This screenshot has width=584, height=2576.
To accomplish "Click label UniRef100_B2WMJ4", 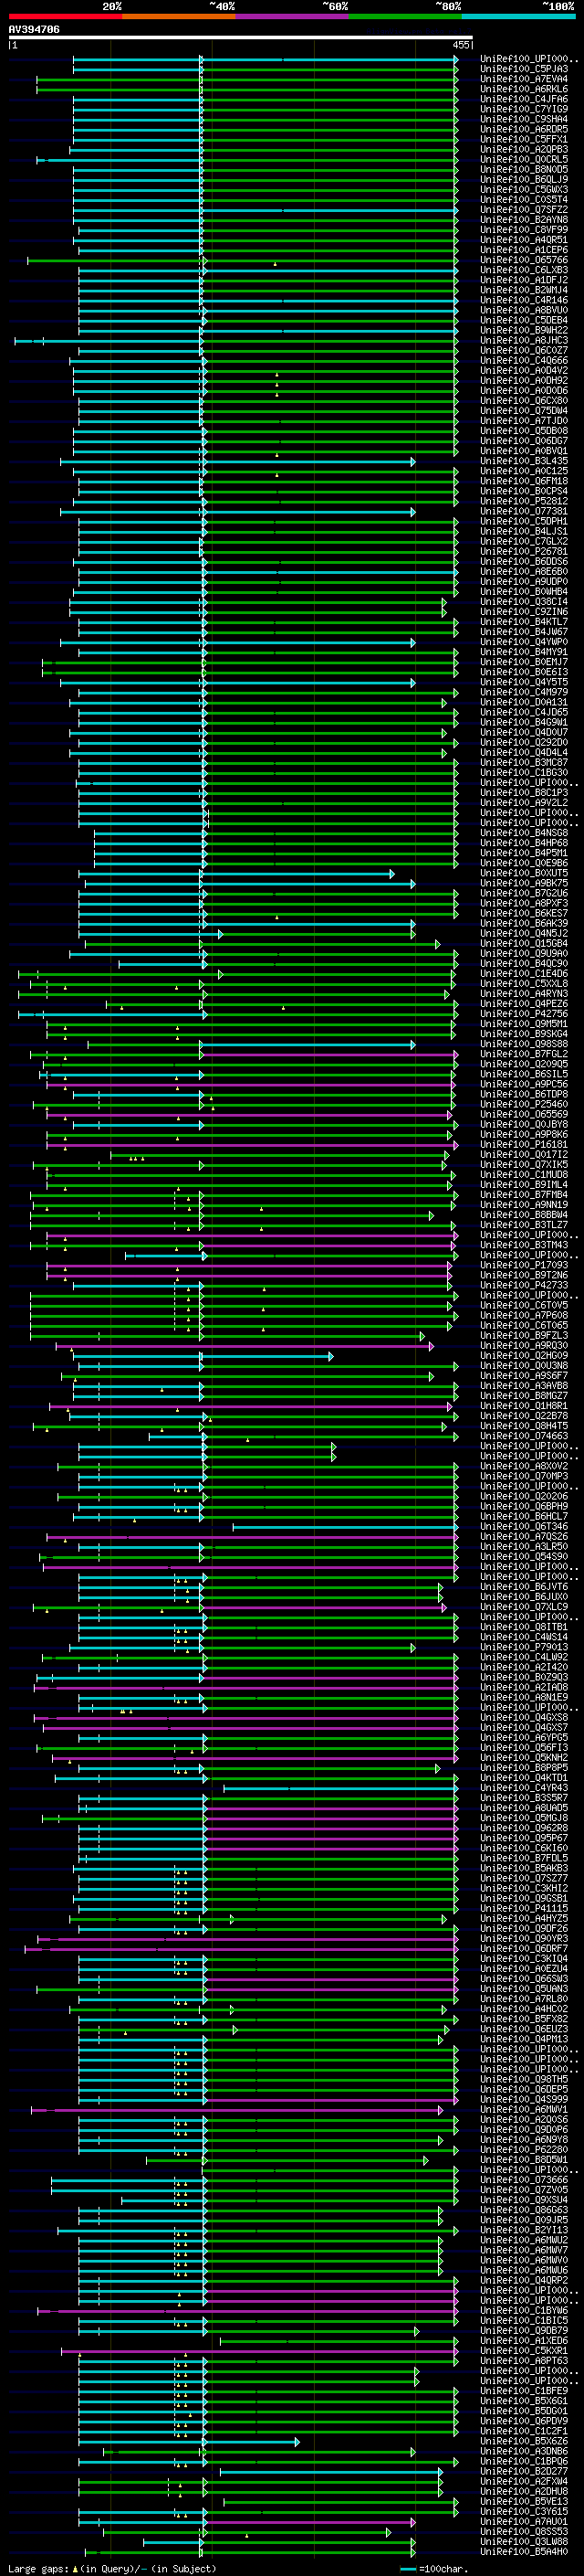I will click(x=524, y=290).
